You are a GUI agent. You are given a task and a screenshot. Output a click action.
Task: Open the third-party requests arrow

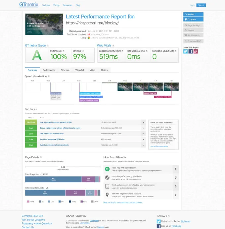tap(176, 186)
